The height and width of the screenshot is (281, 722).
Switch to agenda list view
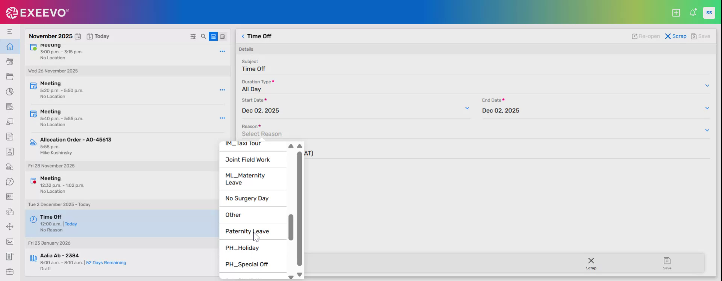tap(213, 36)
